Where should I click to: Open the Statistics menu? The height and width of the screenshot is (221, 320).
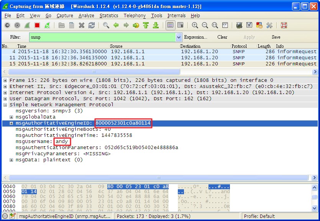pos(109,15)
